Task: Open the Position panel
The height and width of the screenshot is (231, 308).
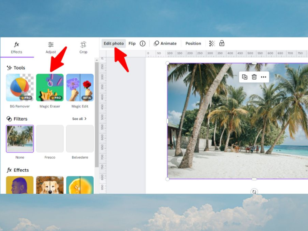Action: coord(193,43)
